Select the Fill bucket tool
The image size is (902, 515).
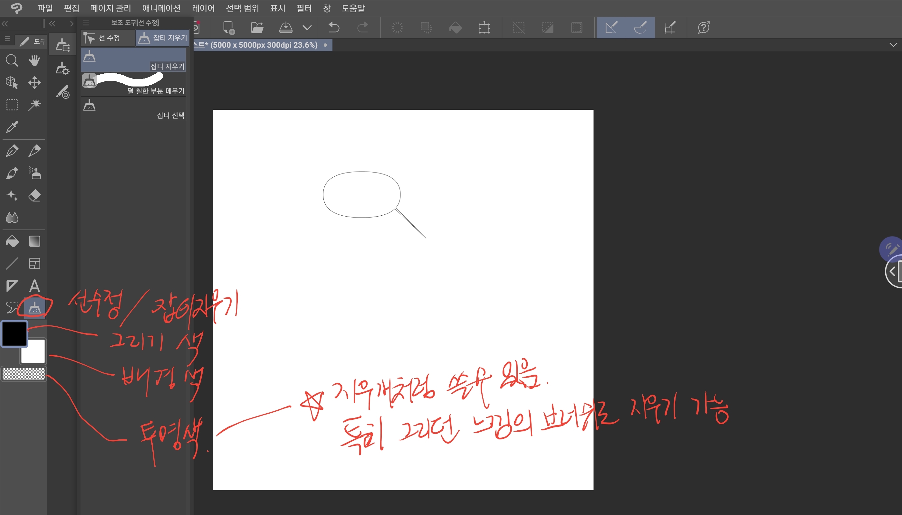(x=12, y=242)
